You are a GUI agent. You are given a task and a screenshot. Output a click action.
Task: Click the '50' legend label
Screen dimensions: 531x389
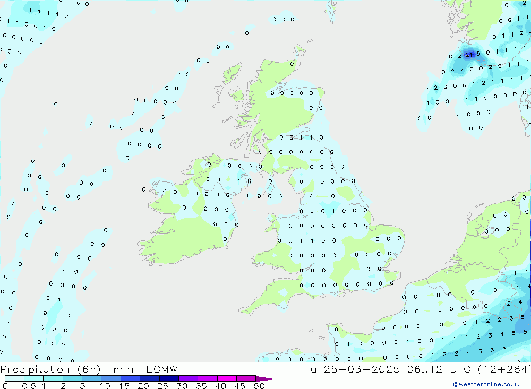tap(259, 386)
